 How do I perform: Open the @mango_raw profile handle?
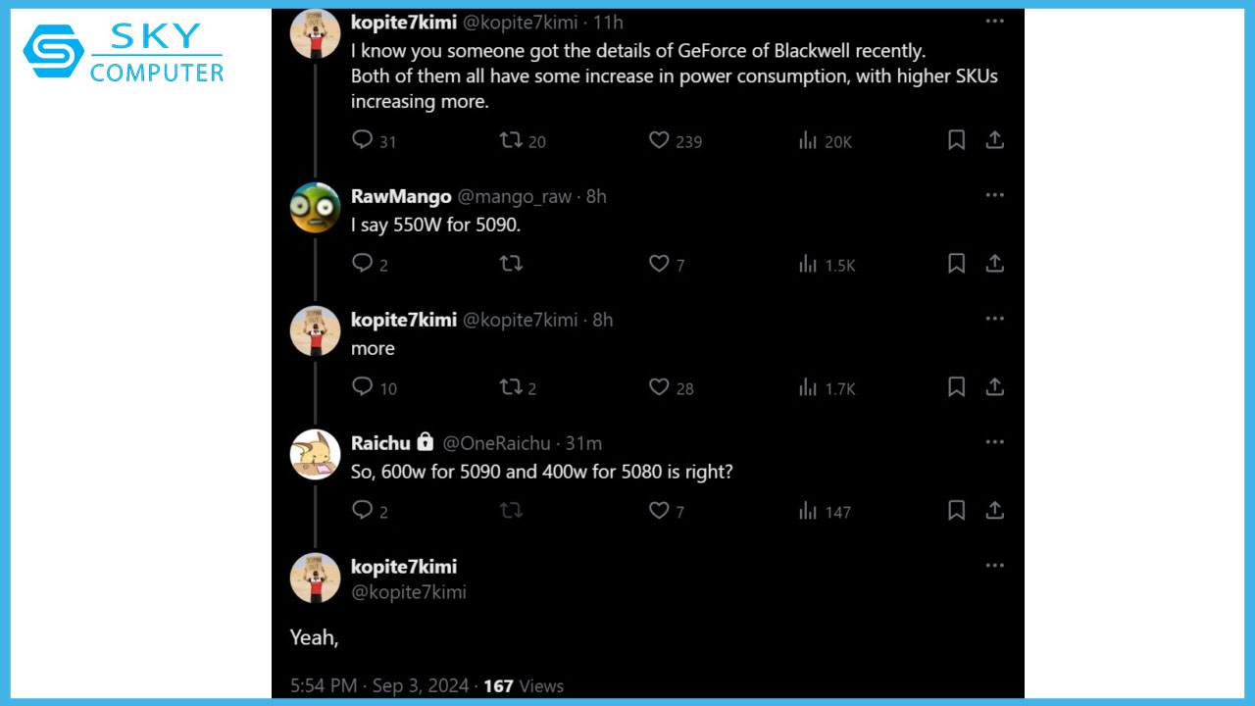point(515,196)
